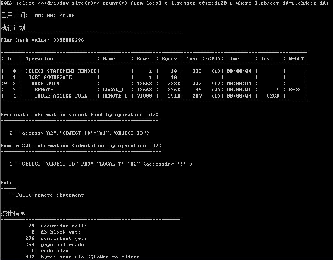Click the HASH JOIN operation text

[45, 84]
